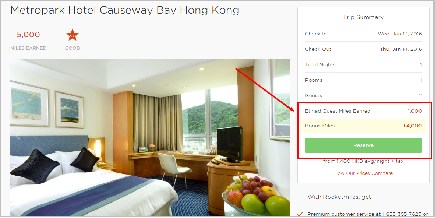Open the How Our Prices Compare link
Viewport: 435px width, 218px height.
click(x=363, y=173)
